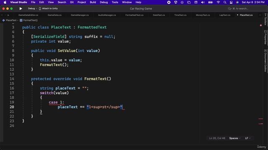Click the date and time display
268x150 pixels.
coord(253,2)
